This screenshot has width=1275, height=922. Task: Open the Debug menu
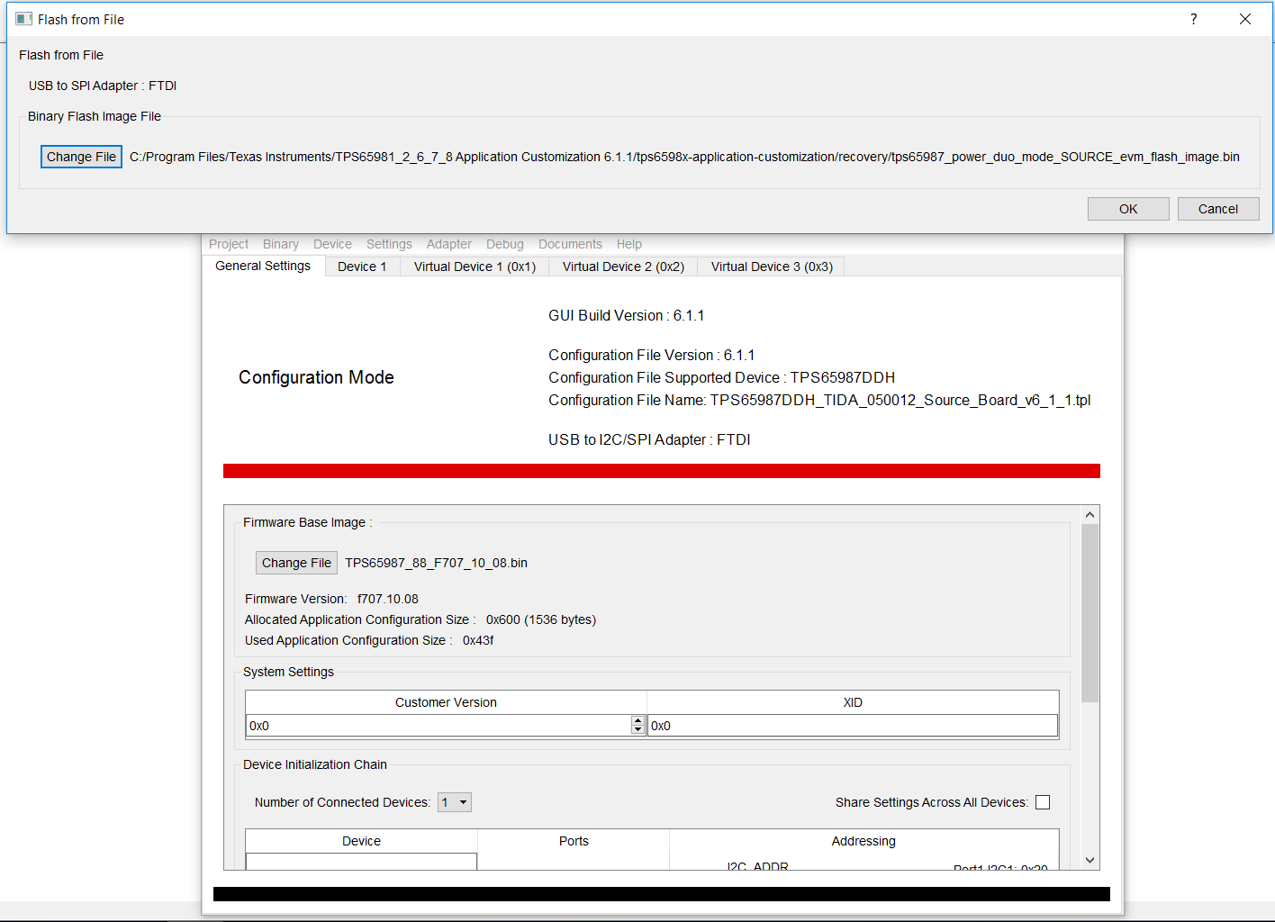point(505,244)
